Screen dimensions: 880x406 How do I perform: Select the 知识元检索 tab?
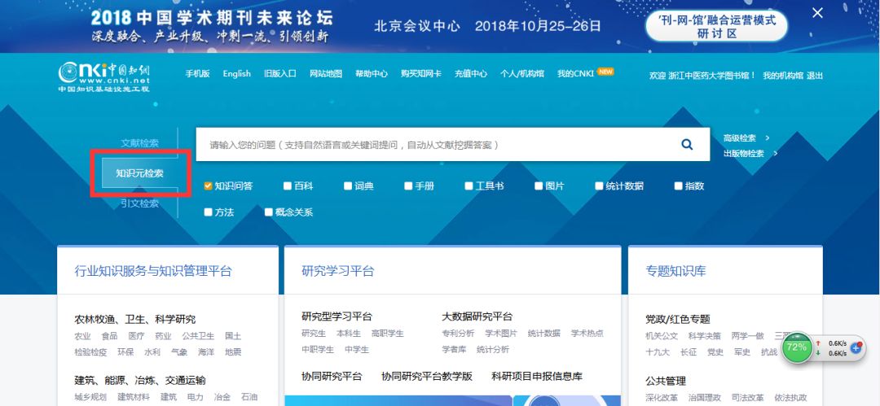[139, 173]
